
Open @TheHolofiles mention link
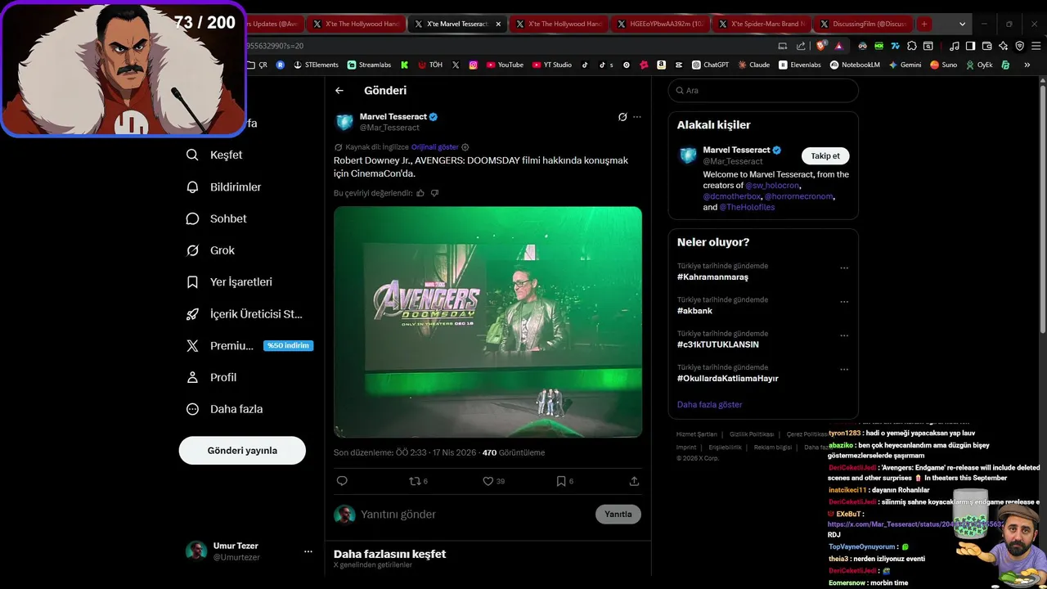[747, 207]
